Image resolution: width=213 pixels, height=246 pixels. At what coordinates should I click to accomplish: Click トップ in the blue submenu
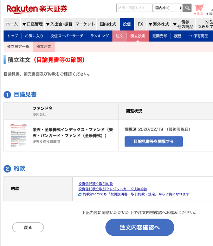(x=13, y=36)
